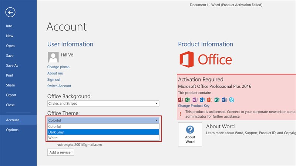Select Dark Gray theme option
The width and height of the screenshot is (296, 166).
pyautogui.click(x=103, y=132)
